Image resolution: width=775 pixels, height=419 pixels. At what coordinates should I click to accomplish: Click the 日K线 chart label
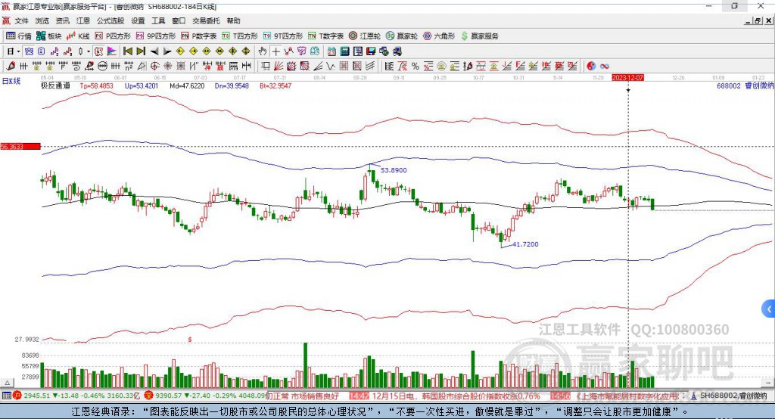[11, 81]
